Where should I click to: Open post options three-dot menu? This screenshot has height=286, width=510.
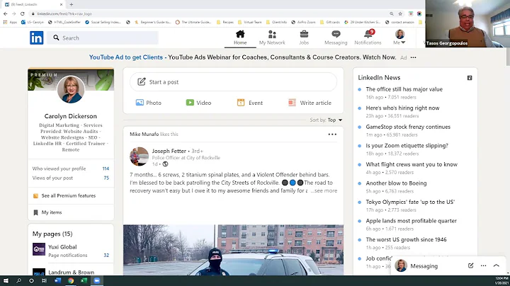click(332, 135)
